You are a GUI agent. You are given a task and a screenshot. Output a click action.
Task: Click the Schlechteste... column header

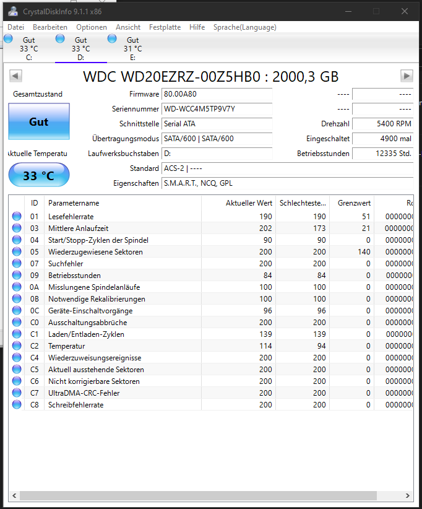303,203
